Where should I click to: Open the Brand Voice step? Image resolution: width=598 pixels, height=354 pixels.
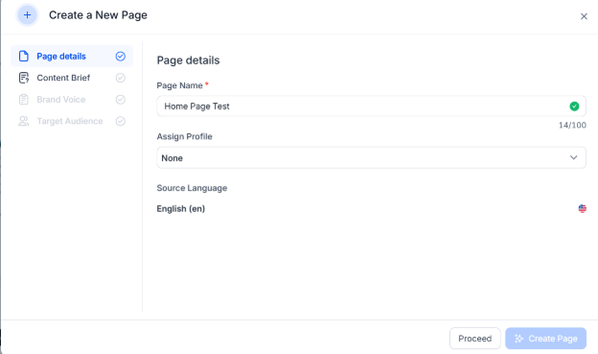[72, 100]
